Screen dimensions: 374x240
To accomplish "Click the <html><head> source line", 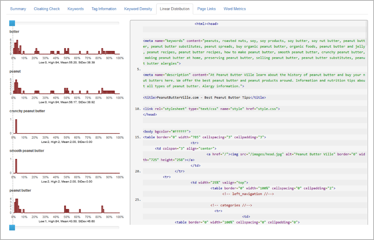I will pyautogui.click(x=207, y=24).
